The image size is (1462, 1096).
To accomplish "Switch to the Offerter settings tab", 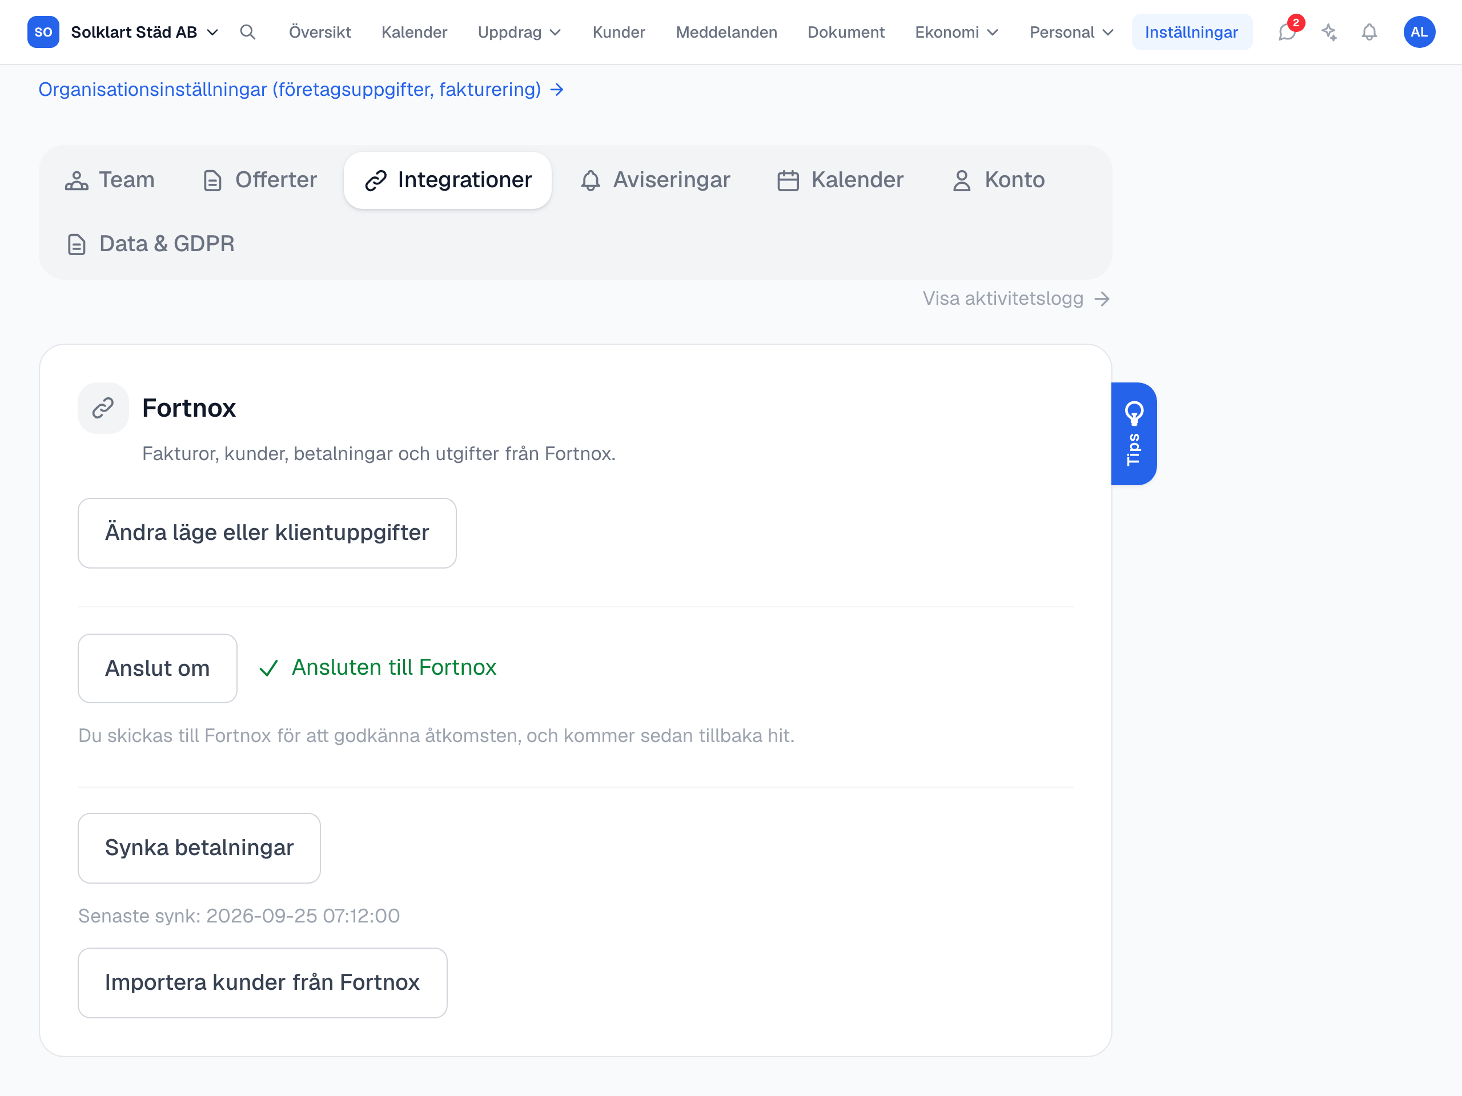I will [x=260, y=180].
